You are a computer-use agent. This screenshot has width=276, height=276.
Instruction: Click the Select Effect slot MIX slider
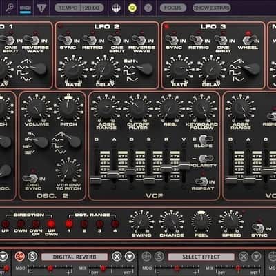pyautogui.click(x=238, y=268)
